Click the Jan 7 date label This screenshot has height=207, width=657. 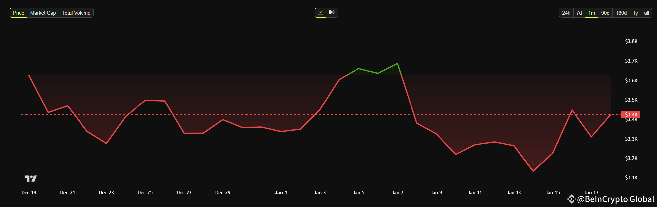(x=397, y=193)
